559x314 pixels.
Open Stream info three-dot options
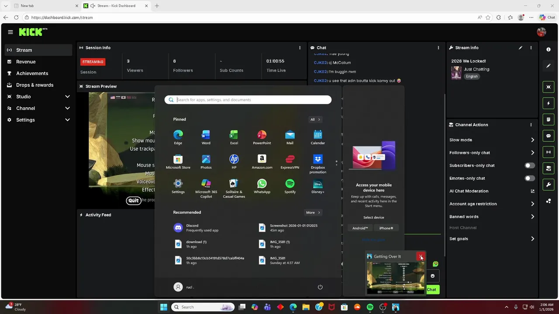[x=531, y=48]
